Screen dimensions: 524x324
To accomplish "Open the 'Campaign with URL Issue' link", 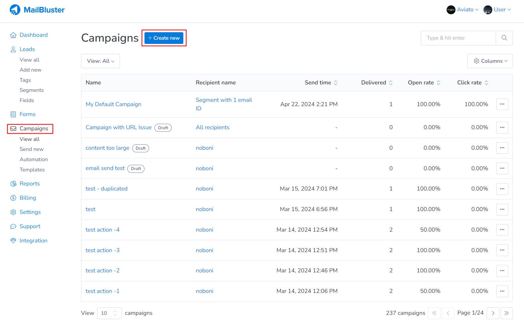I will pos(119,127).
